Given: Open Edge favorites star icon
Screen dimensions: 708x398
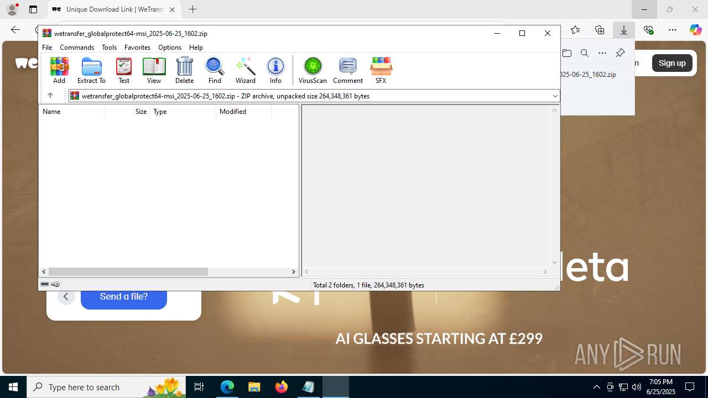Looking at the screenshot, I should [575, 30].
